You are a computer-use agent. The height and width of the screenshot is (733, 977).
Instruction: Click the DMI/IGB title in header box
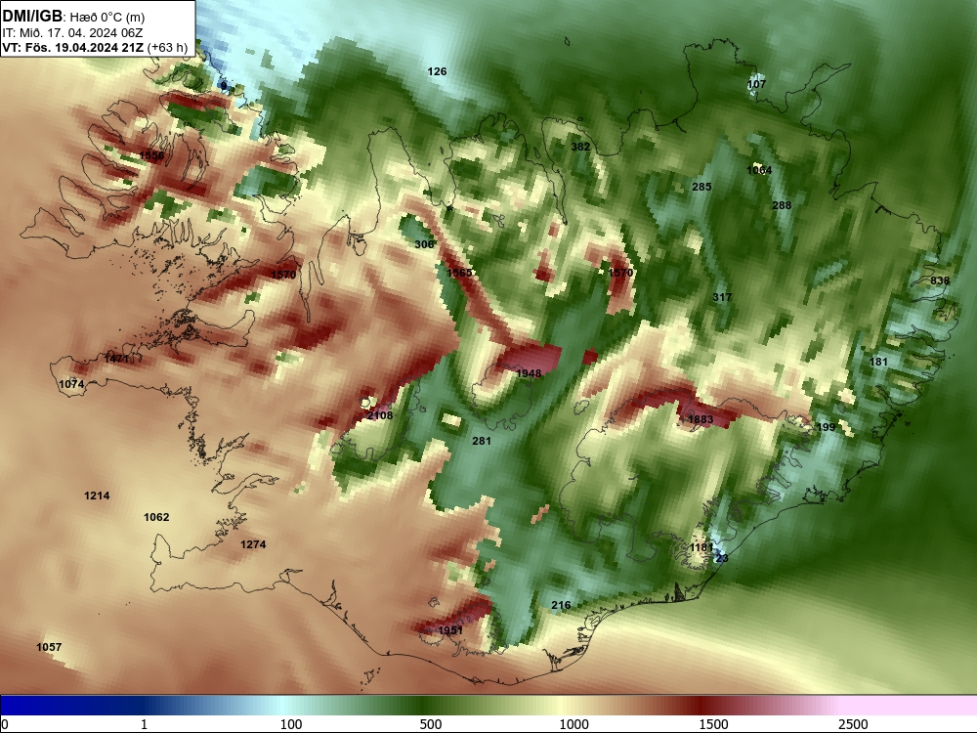pos(32,16)
